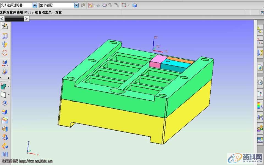The image size is (264, 165).
Task: Open the selection filter dropdown
Action: pyautogui.click(x=35, y=5)
